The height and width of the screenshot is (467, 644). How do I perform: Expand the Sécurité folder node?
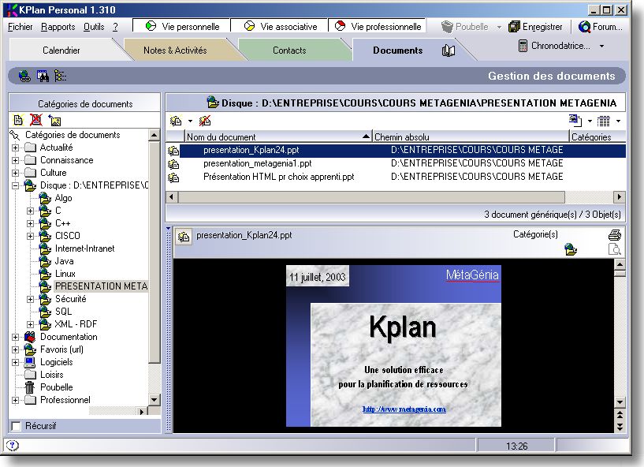(30, 299)
